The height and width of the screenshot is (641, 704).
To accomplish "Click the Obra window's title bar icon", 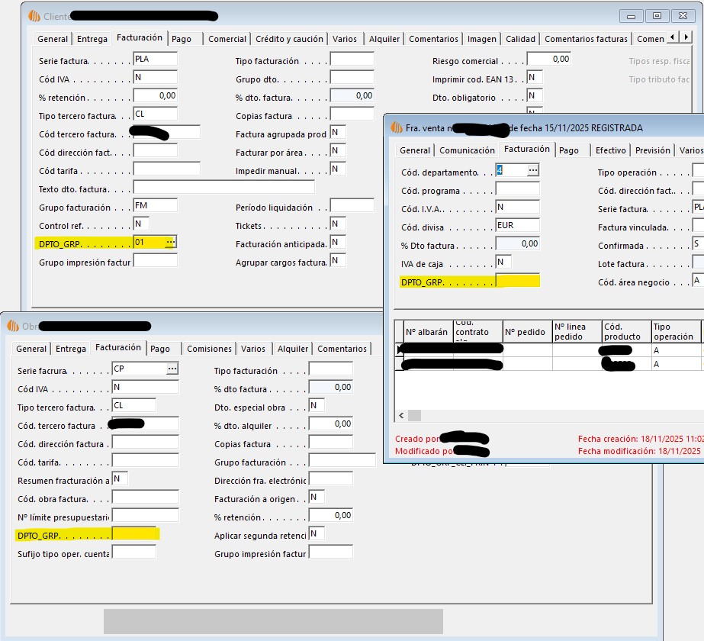I will tap(13, 326).
